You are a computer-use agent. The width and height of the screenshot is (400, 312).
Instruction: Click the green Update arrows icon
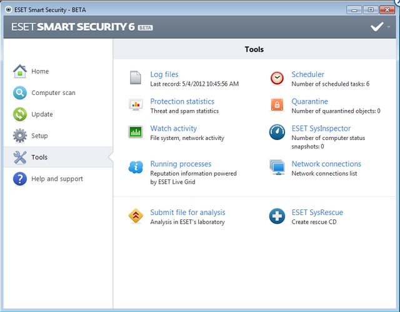click(x=20, y=114)
